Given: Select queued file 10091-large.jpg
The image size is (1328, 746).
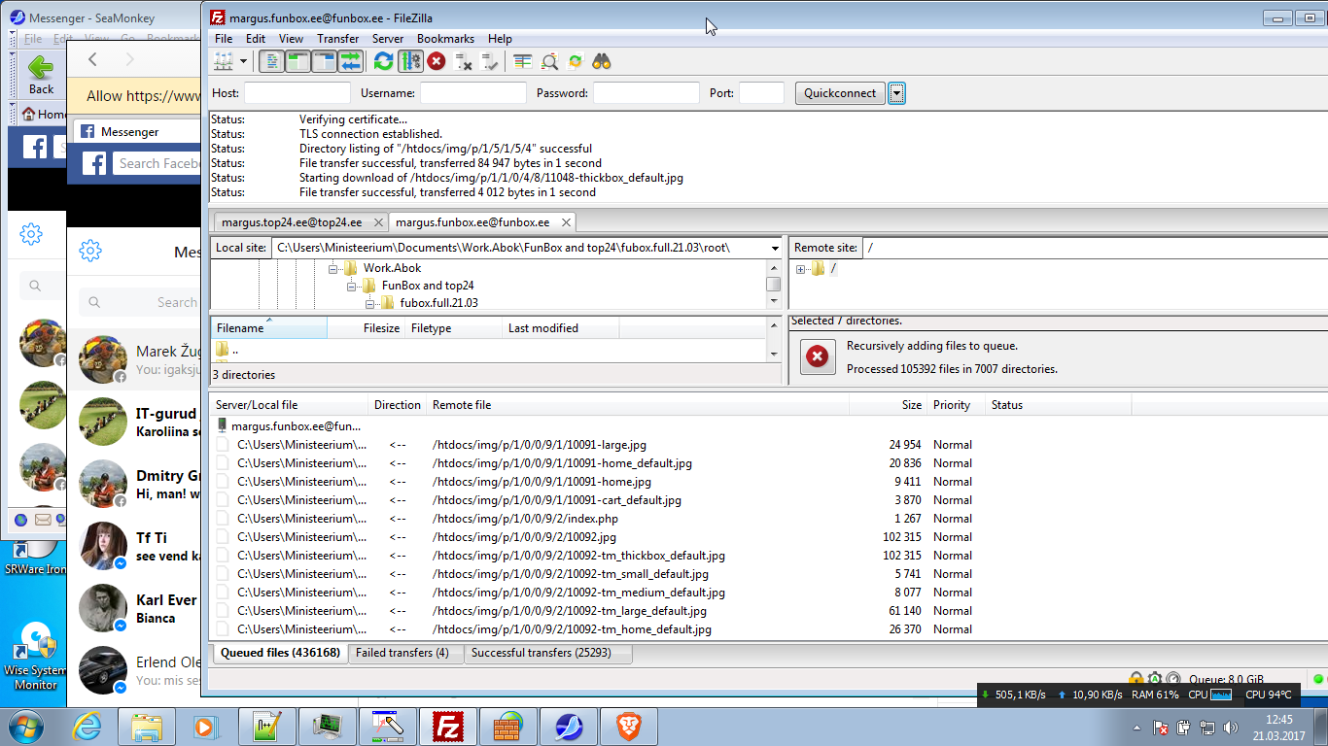Looking at the screenshot, I should pyautogui.click(x=768, y=445).
